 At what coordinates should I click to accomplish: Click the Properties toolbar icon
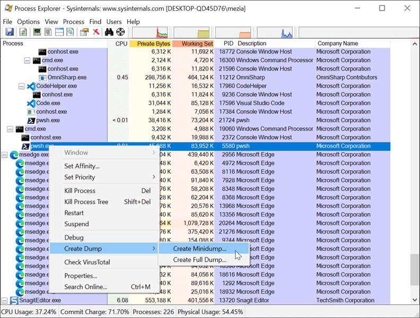(84, 32)
